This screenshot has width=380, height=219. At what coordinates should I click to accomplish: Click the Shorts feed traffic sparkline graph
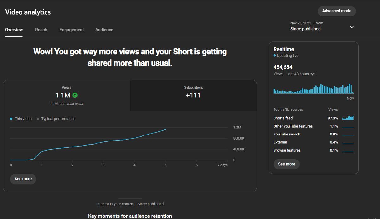348,118
